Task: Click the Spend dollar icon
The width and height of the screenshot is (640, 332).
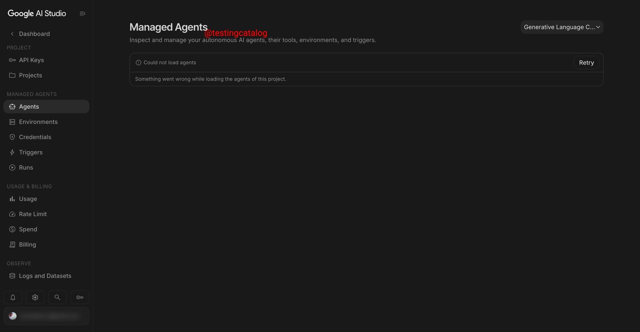Action: [x=12, y=229]
